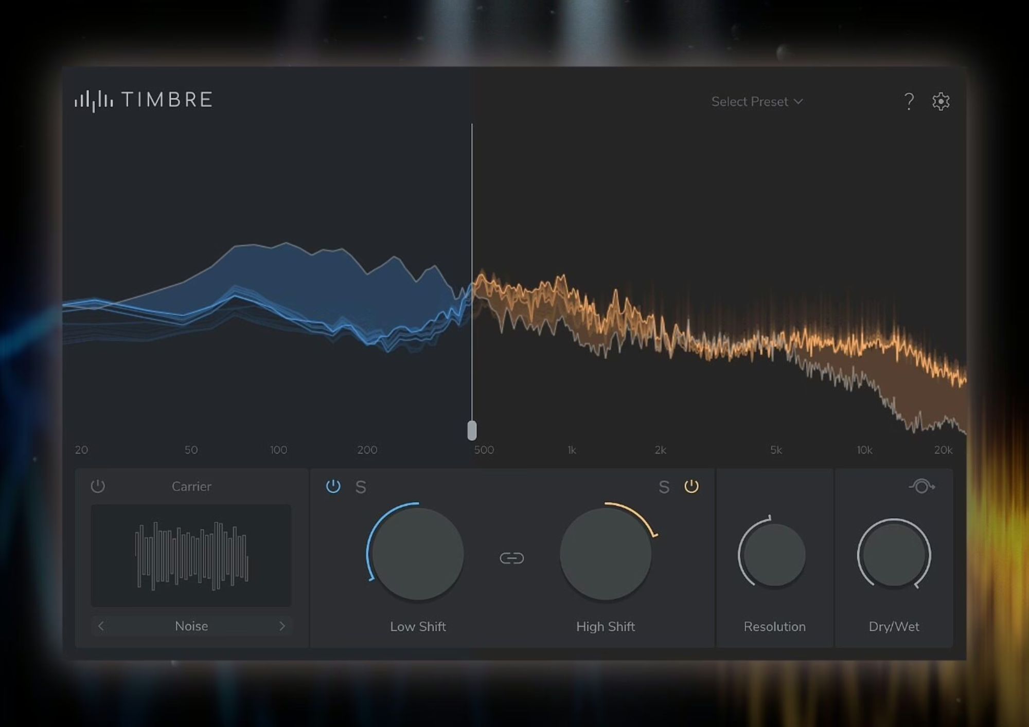Toggle the orange high band power button

coord(691,486)
